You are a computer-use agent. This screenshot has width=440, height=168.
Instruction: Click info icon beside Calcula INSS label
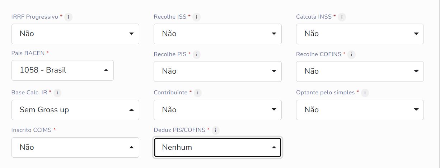point(342,17)
